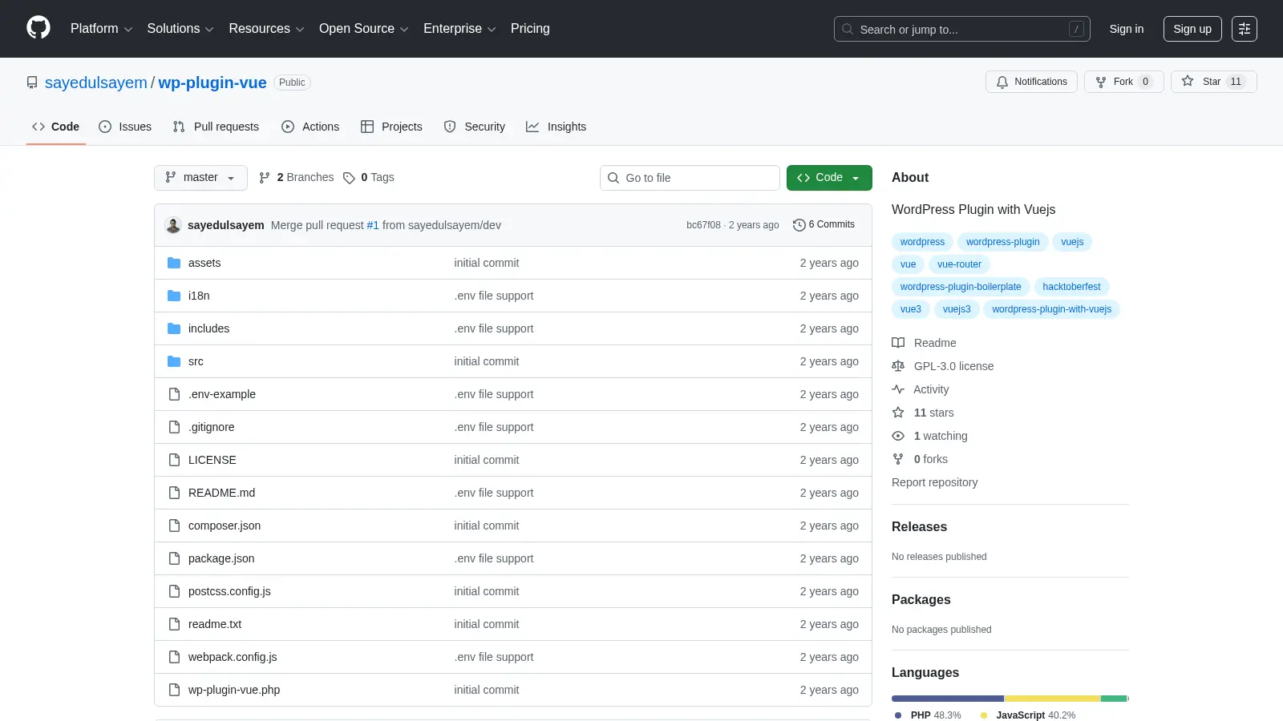Open the 6 Commits history link
The width and height of the screenshot is (1283, 721).
point(824,225)
